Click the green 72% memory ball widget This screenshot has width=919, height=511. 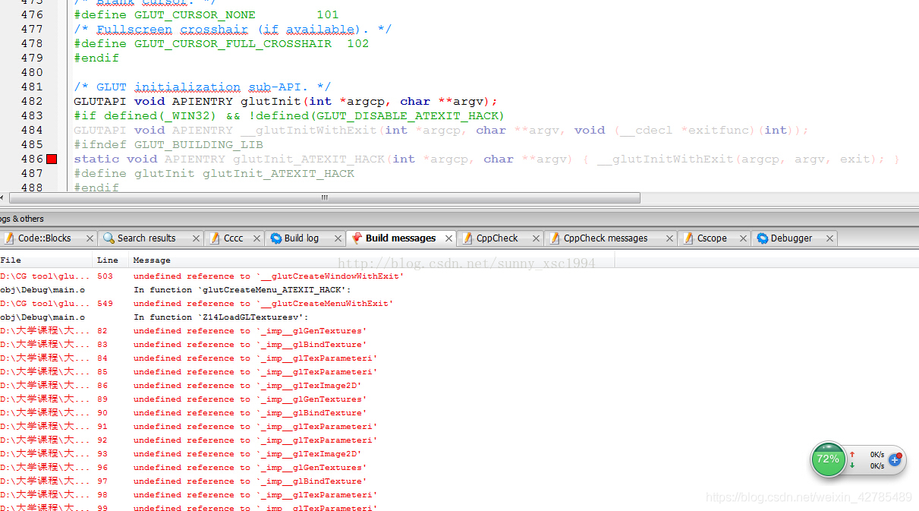(x=828, y=459)
